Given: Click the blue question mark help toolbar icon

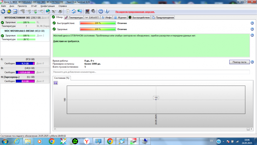Looking at the screenshot, I should (x=101, y=11).
